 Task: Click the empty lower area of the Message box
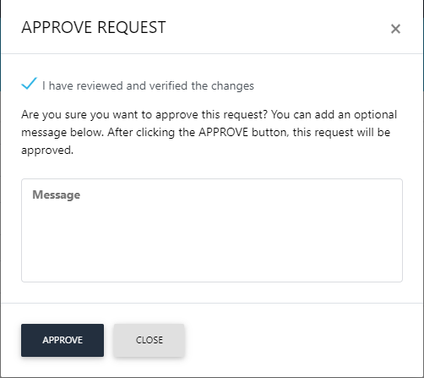click(x=212, y=248)
